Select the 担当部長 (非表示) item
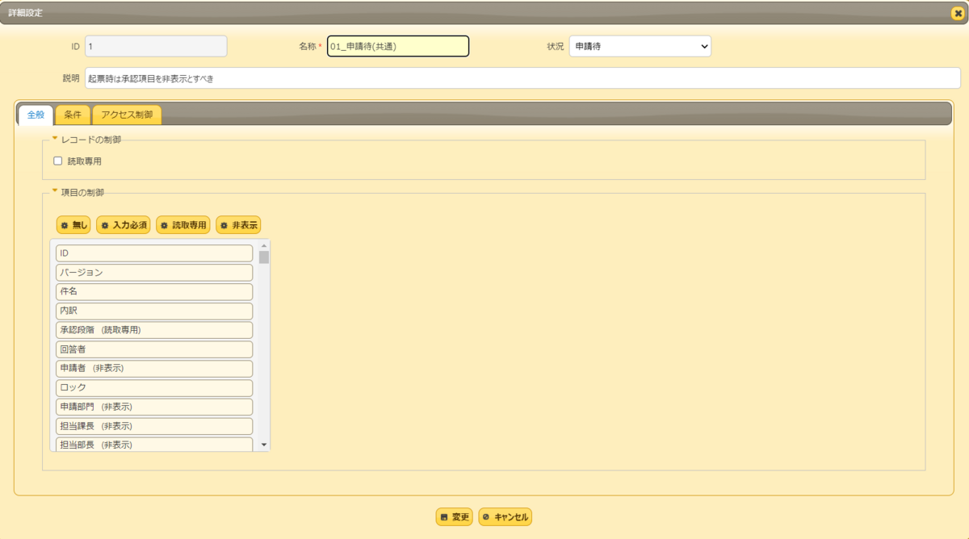Screen dimensions: 969x539 click(154, 444)
